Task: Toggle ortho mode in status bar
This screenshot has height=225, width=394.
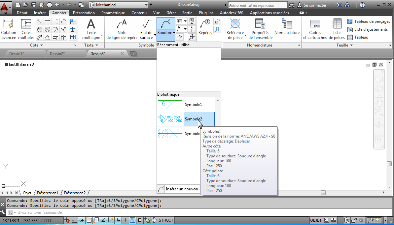Action: tap(74, 220)
